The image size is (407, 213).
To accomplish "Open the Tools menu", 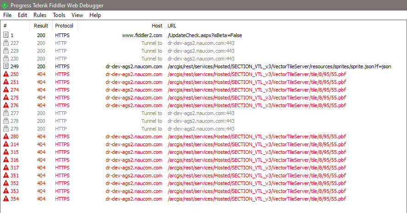I will tap(59, 15).
